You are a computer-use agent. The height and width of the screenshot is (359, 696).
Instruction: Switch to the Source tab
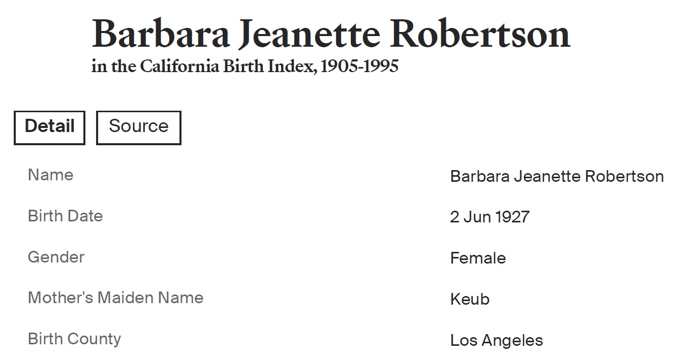click(138, 127)
